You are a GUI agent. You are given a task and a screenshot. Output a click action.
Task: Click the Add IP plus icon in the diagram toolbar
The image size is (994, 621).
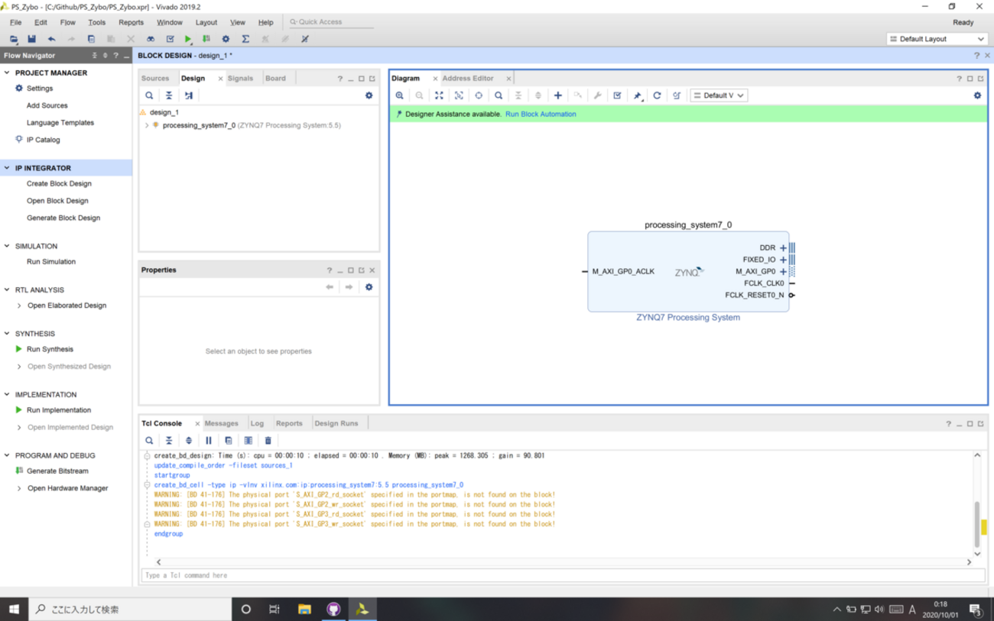point(557,95)
